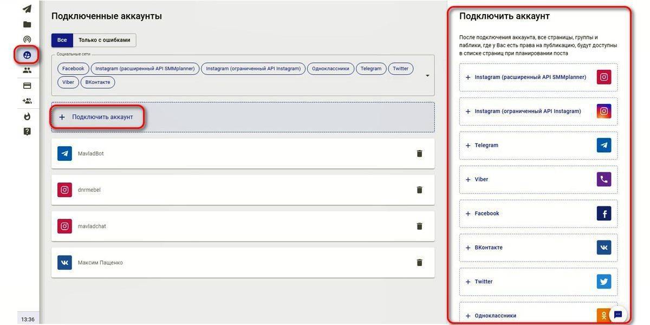Switch to the Все tab
The height and width of the screenshot is (325, 650).
(x=62, y=40)
